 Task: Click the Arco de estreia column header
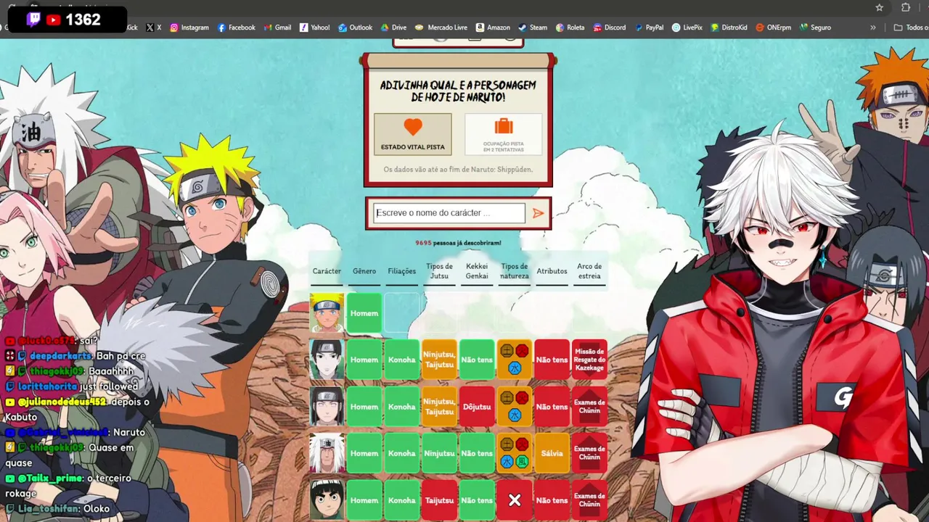pyautogui.click(x=589, y=271)
